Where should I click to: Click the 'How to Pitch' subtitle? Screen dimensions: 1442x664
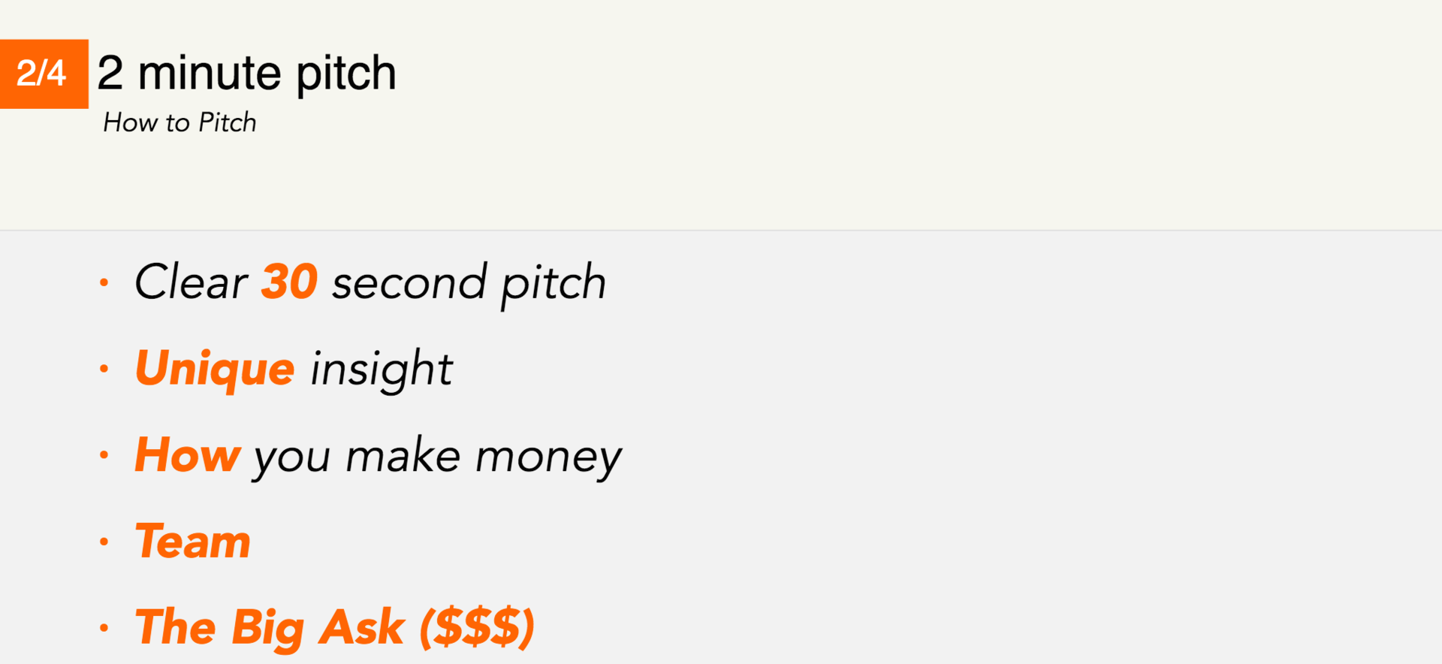179,122
